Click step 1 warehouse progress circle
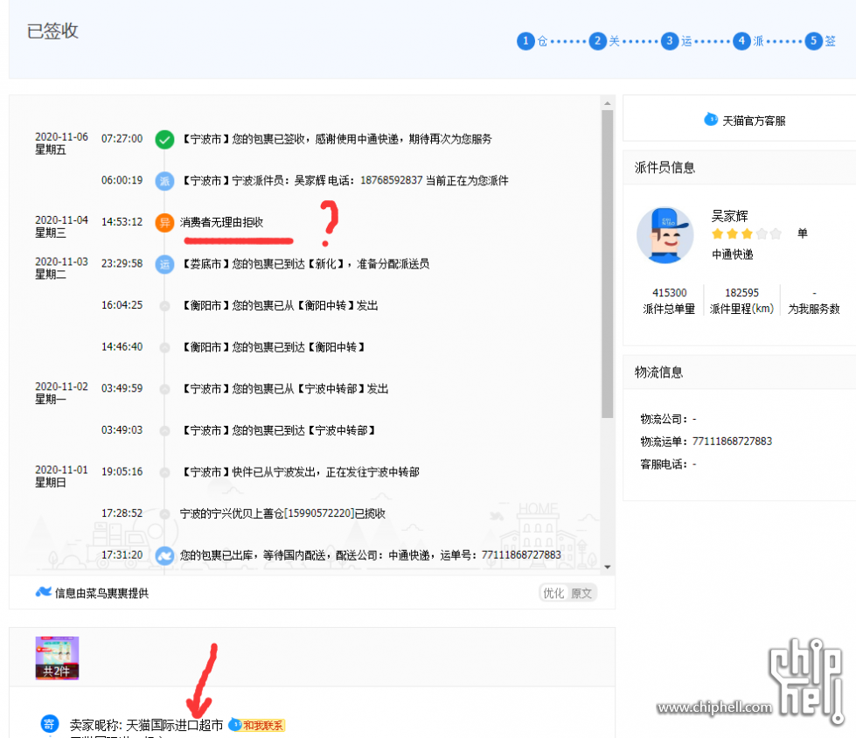The width and height of the screenshot is (856, 738). (x=525, y=41)
